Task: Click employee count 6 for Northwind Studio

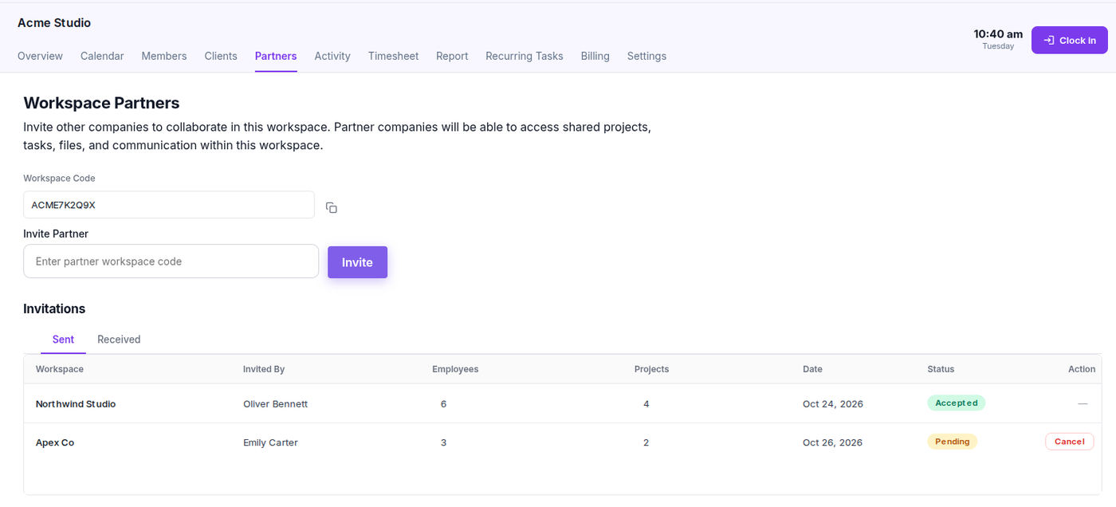Action: pos(443,404)
